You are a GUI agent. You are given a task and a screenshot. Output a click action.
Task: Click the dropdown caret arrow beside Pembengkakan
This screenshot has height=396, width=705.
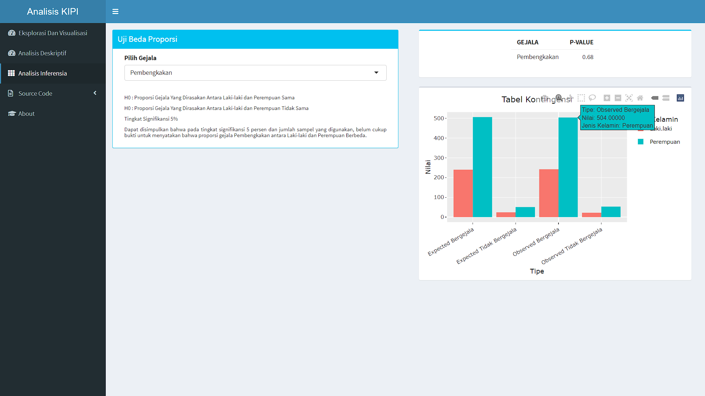376,73
